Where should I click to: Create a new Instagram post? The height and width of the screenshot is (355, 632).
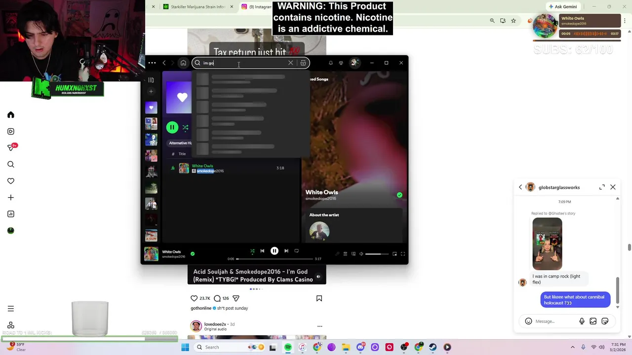11,198
